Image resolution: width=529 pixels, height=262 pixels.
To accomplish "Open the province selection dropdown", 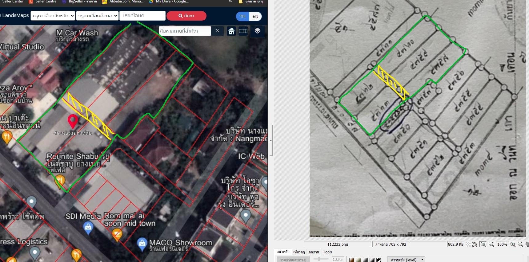I will (x=53, y=16).
